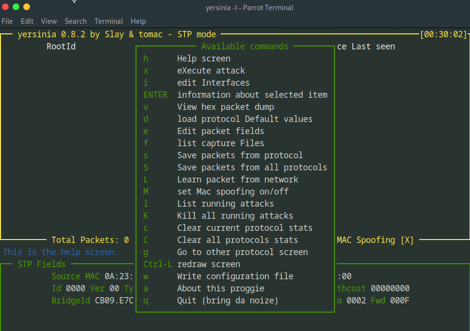The width and height of the screenshot is (470, 331).
Task: Select 'Write configuration file' command
Action: pyautogui.click(x=235, y=276)
